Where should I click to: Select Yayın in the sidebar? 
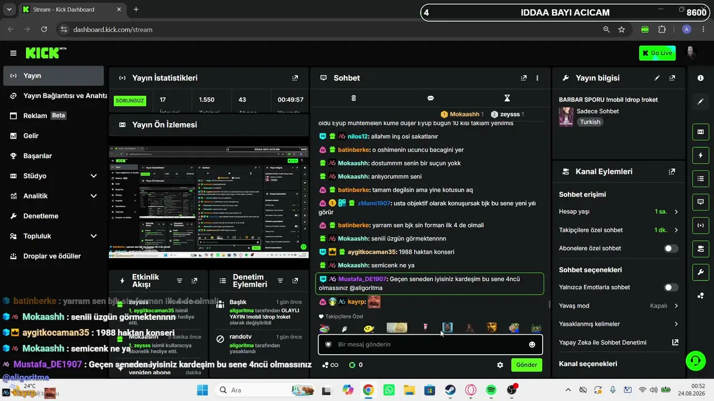pos(54,76)
